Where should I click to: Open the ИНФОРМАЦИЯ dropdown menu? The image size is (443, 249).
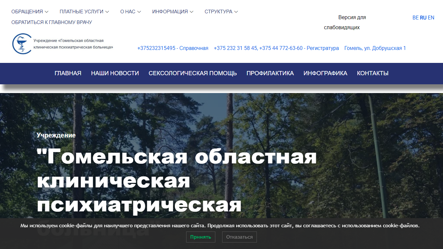click(x=173, y=12)
